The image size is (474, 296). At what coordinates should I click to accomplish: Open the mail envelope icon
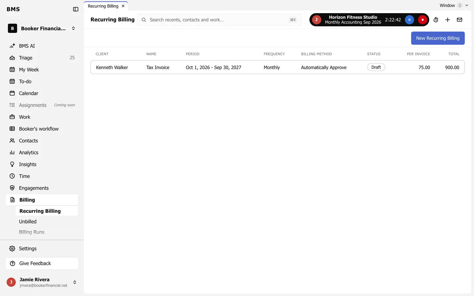(460, 20)
